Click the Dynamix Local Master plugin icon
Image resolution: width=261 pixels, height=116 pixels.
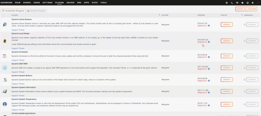(5, 41)
